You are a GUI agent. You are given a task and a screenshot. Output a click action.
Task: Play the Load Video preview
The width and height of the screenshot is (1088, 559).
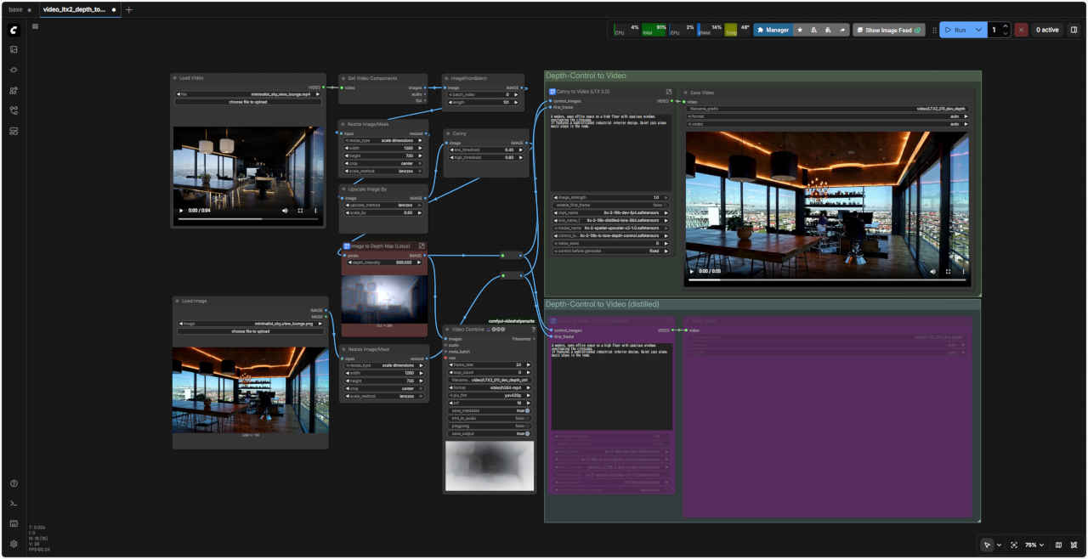tap(181, 210)
